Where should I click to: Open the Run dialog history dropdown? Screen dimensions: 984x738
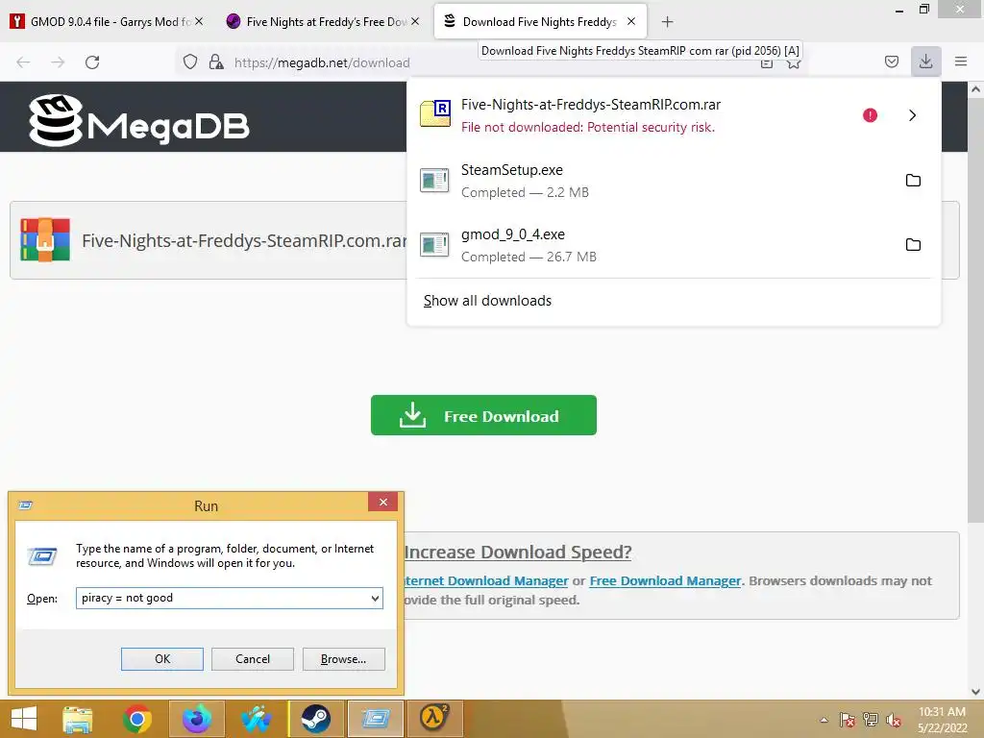[376, 598]
